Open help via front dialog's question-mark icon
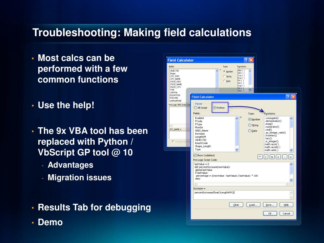The image size is (324, 243). [288, 97]
